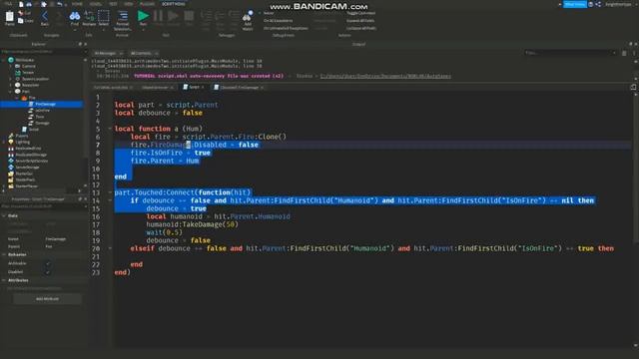This screenshot has height=359, width=639.
Task: Click the Lighting bulb icon in Explorer
Action: point(11,142)
